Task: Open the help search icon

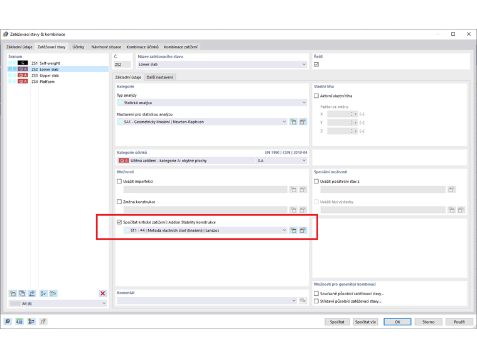Action: 8,322
